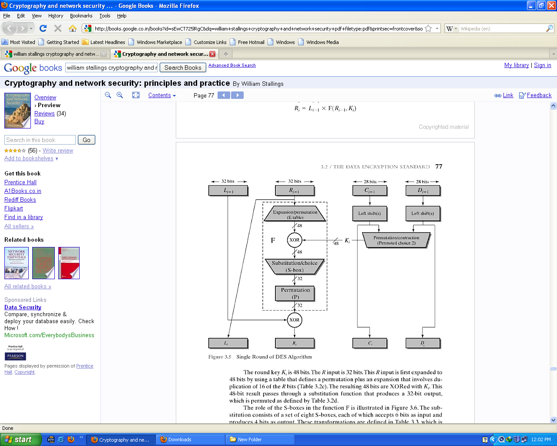Click the Write review link
Image resolution: width=557 pixels, height=446 pixels.
[58, 151]
